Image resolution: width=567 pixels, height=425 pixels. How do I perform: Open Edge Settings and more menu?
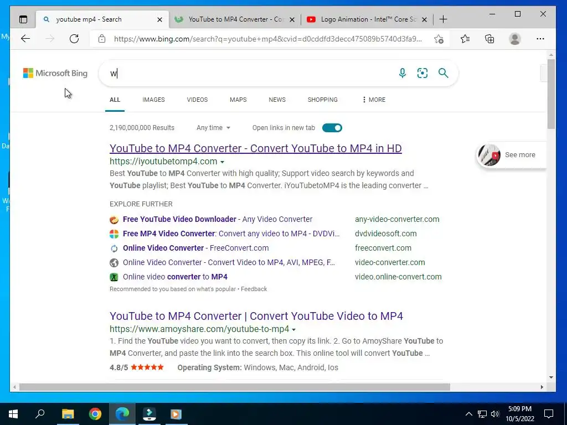tap(540, 39)
